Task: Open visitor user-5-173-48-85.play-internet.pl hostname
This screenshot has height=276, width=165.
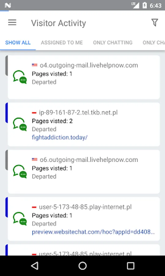Action: tap(85, 207)
